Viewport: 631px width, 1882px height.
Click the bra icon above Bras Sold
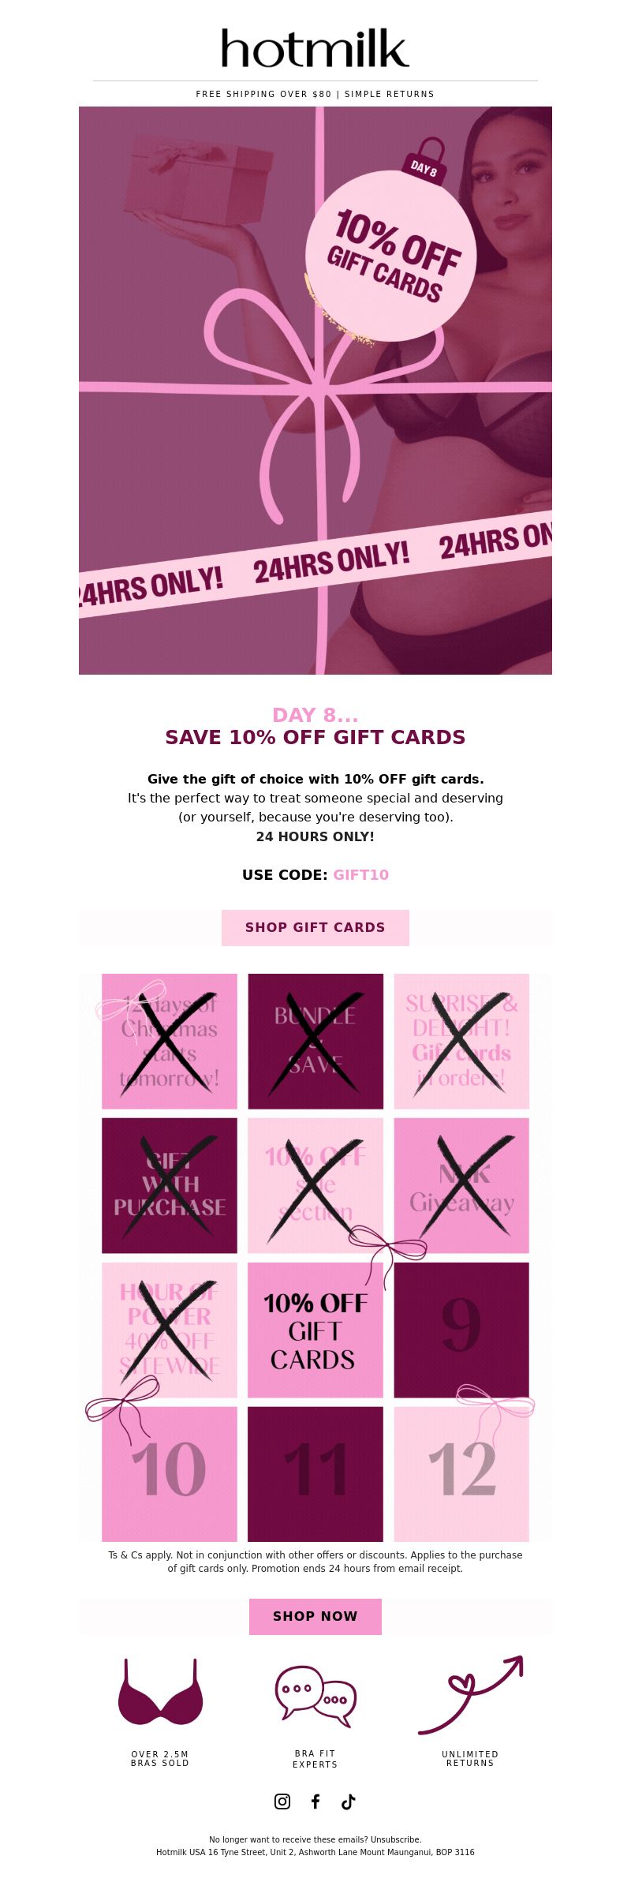click(161, 1692)
